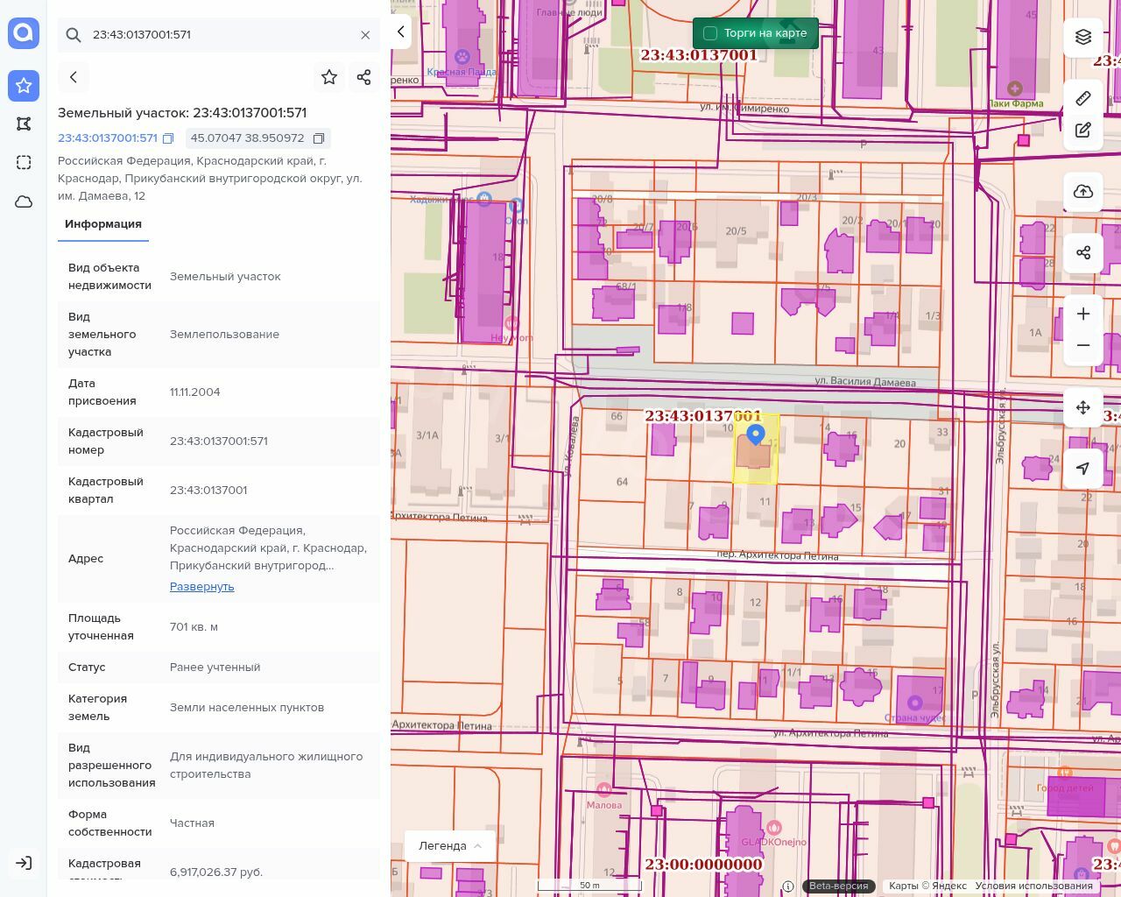Expand full address via Развернуть

(201, 586)
